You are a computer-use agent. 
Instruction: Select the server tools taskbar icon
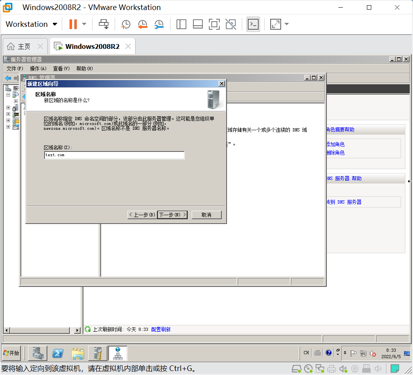click(98, 353)
